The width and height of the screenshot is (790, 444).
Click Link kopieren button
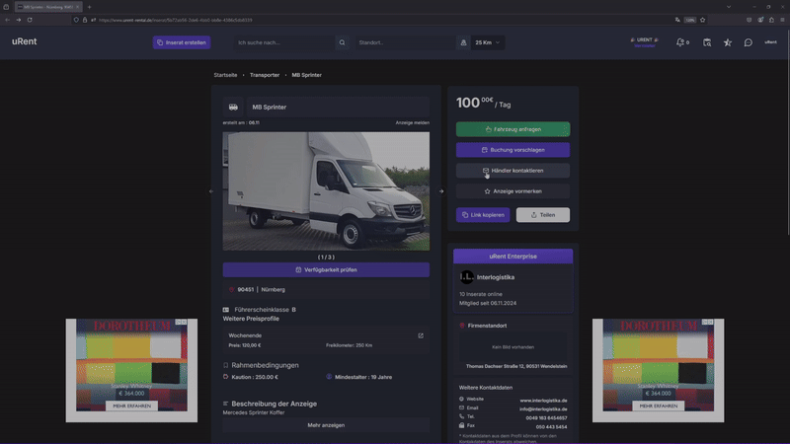tap(483, 215)
